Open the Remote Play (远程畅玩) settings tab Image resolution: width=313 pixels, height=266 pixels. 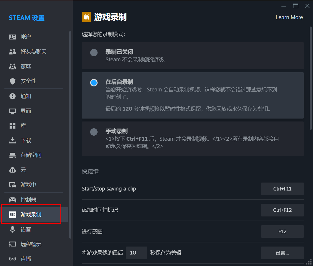tap(31, 244)
